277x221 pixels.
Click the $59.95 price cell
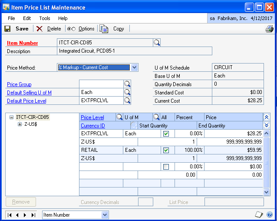pos(234,150)
